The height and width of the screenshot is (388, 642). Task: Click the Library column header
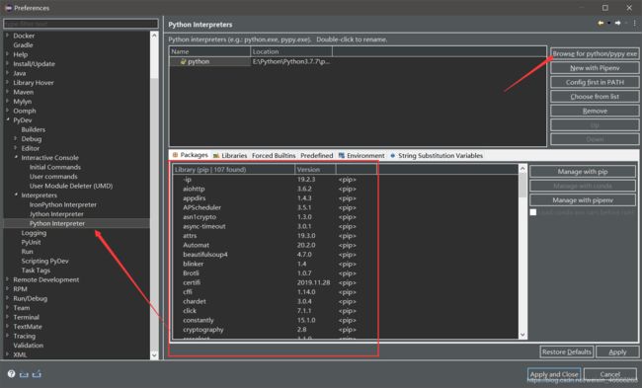click(x=233, y=170)
